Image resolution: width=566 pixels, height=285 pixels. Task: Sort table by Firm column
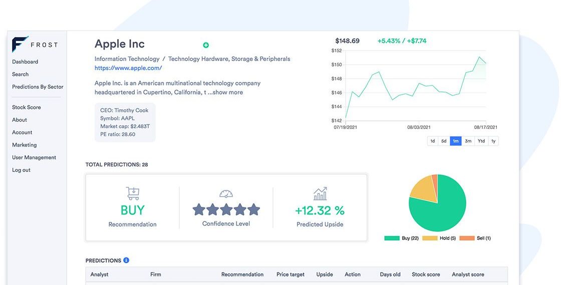coord(156,274)
